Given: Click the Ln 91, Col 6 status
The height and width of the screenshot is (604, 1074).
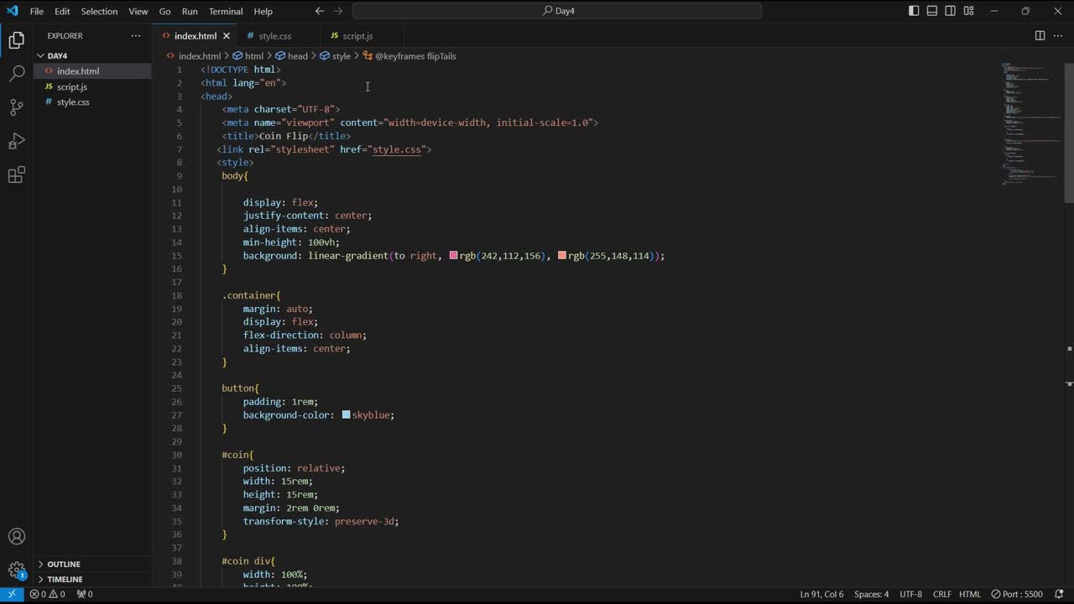Looking at the screenshot, I should pyautogui.click(x=821, y=594).
